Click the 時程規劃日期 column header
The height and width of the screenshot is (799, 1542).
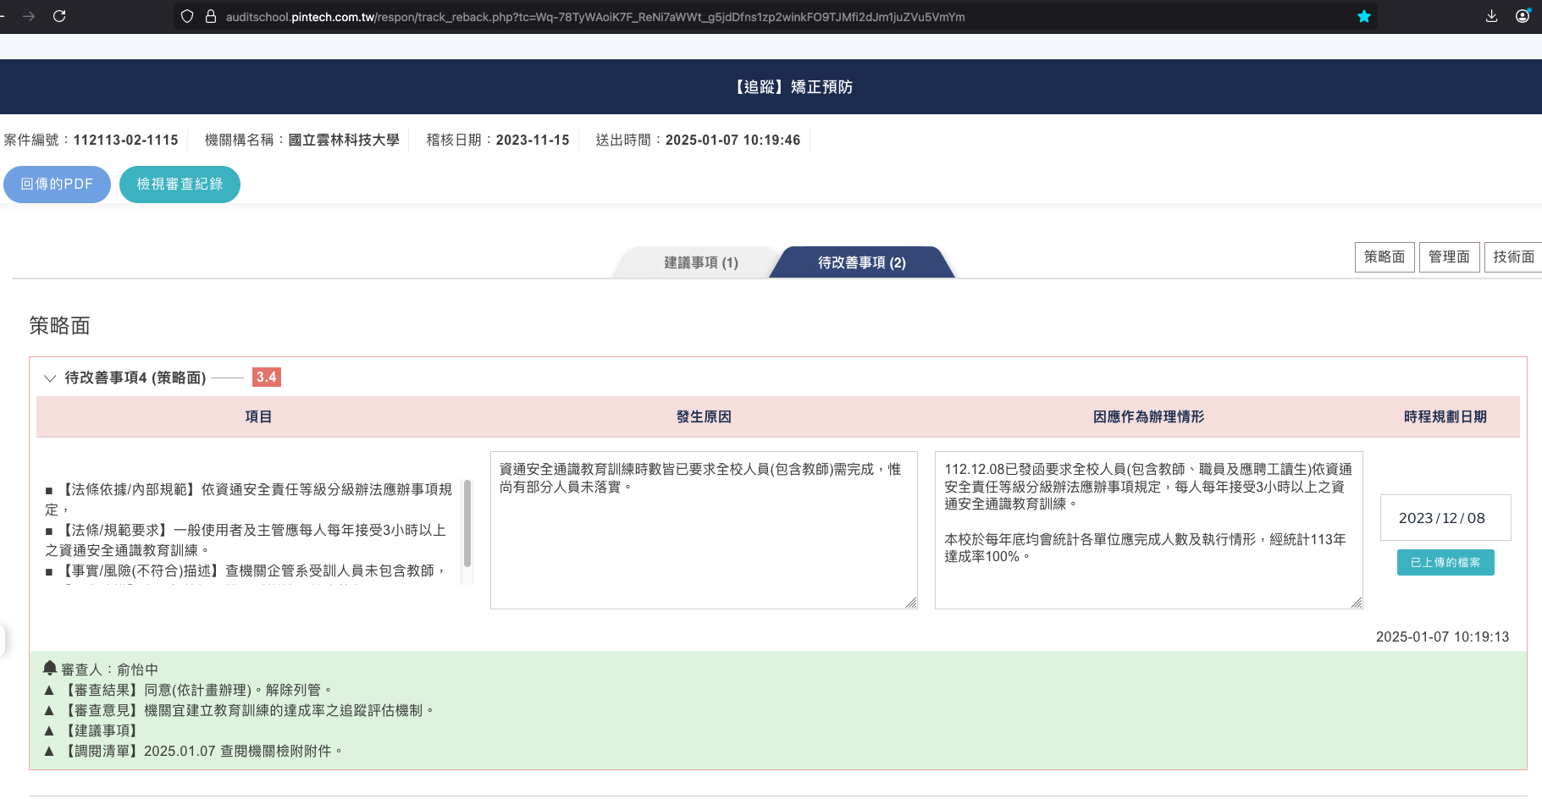pyautogui.click(x=1445, y=416)
